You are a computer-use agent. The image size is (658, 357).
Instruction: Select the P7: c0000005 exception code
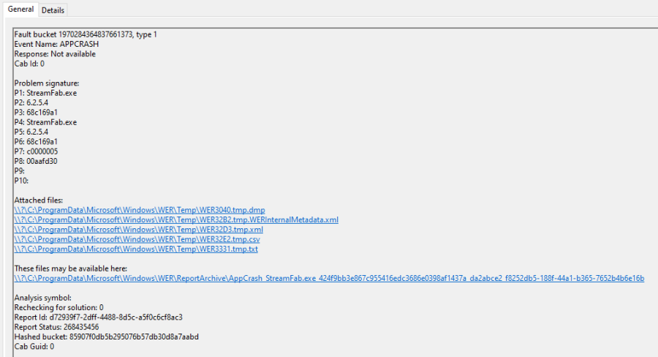coord(36,151)
